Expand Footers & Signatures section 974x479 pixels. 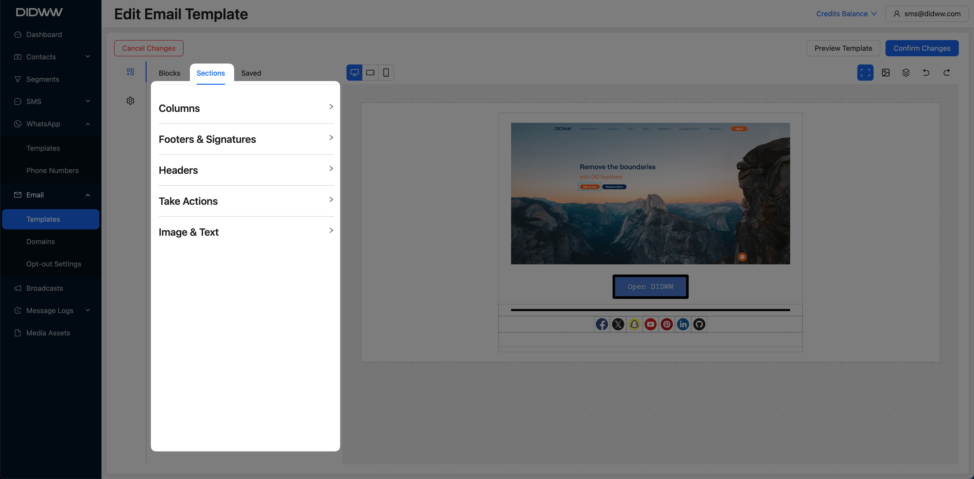pos(246,139)
